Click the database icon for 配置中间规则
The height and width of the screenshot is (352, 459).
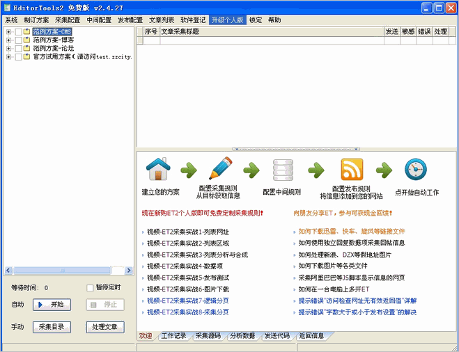tap(283, 170)
